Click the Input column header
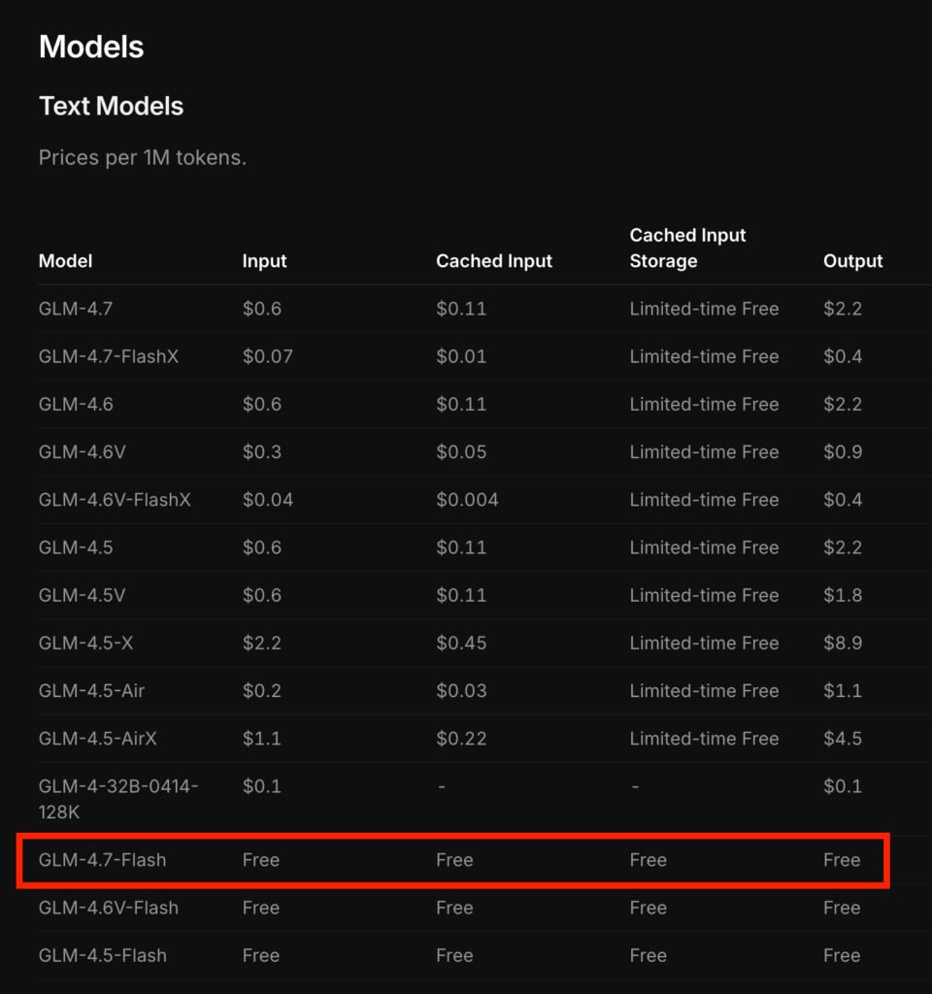This screenshot has width=932, height=994. 265,261
